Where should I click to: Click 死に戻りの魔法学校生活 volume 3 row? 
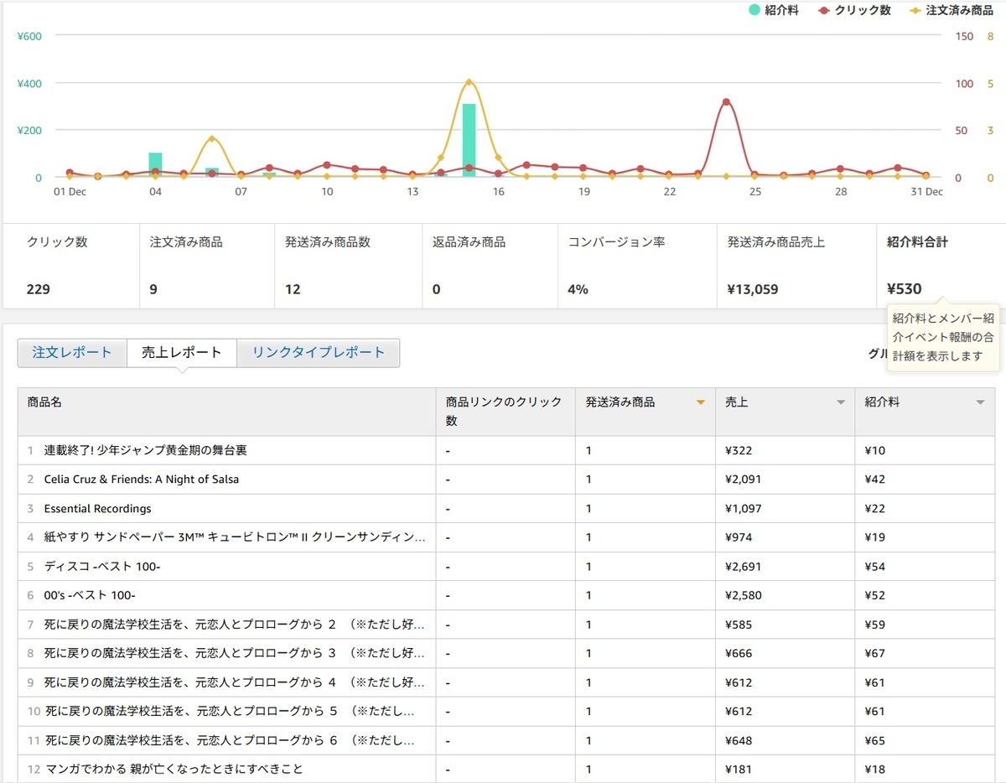point(506,653)
